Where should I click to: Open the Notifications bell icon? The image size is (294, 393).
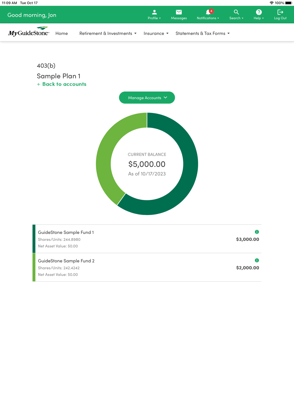pos(208,12)
